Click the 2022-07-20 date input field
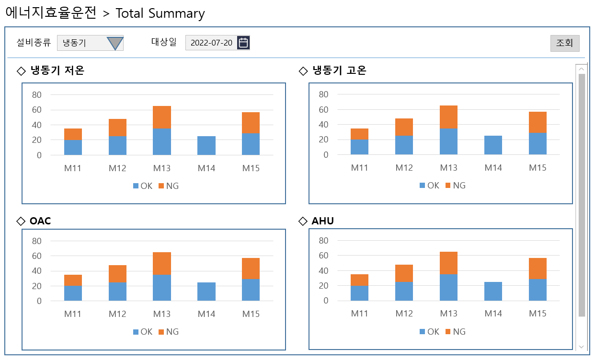The image size is (595, 362). coord(211,43)
